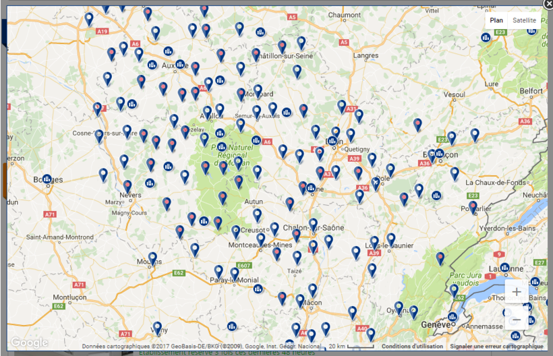Click the Google logo on the map
Image resolution: width=553 pixels, height=356 pixels.
(x=29, y=343)
